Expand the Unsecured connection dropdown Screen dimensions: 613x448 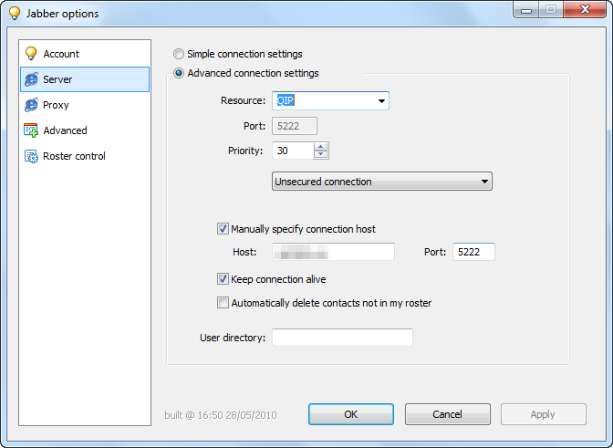(483, 182)
